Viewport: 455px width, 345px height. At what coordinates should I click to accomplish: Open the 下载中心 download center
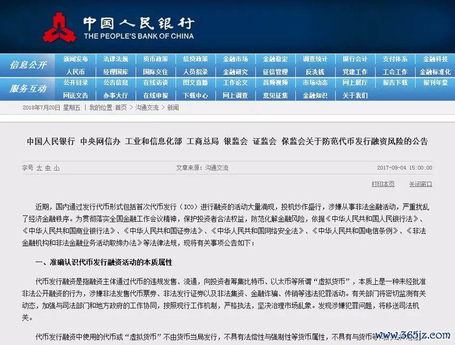pos(195,95)
